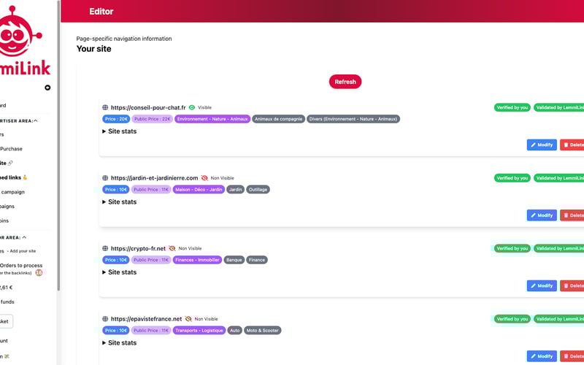Image resolution: width=584 pixels, height=365 pixels.
Task: Open the funds sidebar entry
Action: tap(7, 301)
